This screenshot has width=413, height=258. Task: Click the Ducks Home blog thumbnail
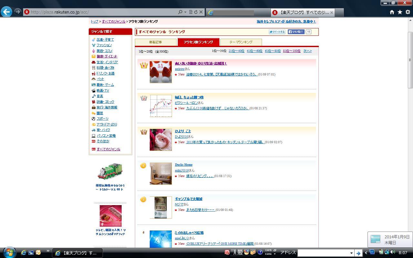pos(161,174)
